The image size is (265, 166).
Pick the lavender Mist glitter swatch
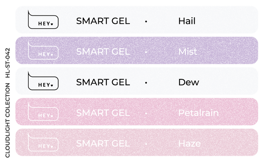[137, 50]
